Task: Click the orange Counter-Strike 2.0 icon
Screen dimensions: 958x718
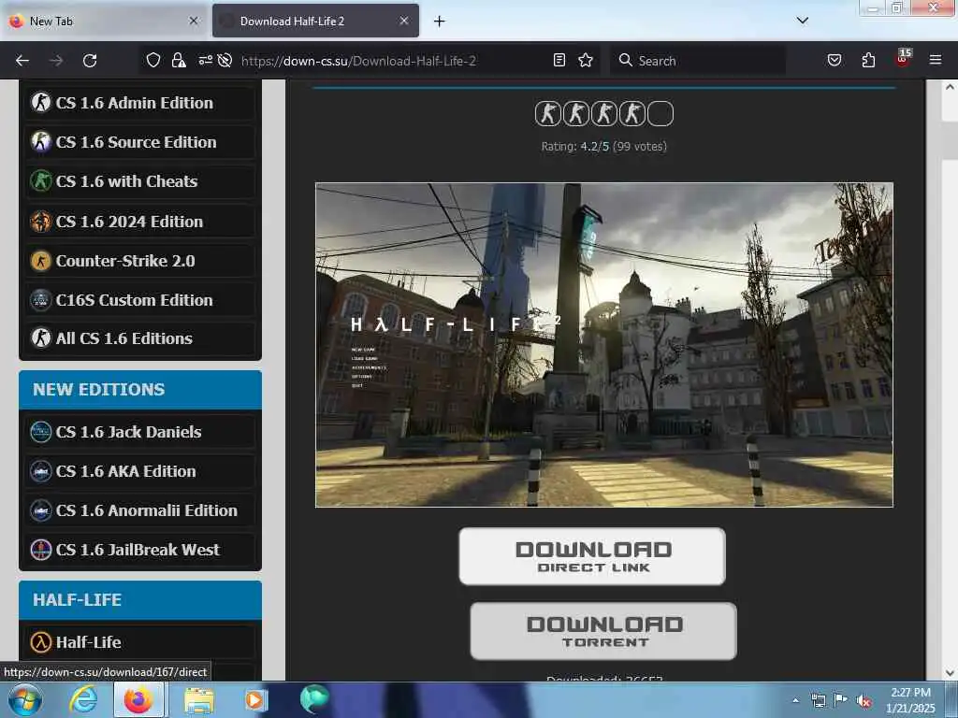Action: pyautogui.click(x=41, y=261)
